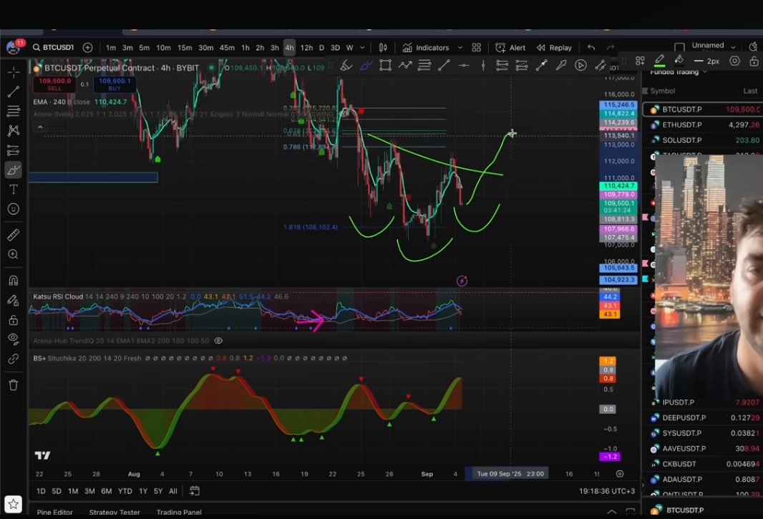The width and height of the screenshot is (763, 519).
Task: Select SOLUSDT.P in the watchlist
Action: (x=703, y=140)
